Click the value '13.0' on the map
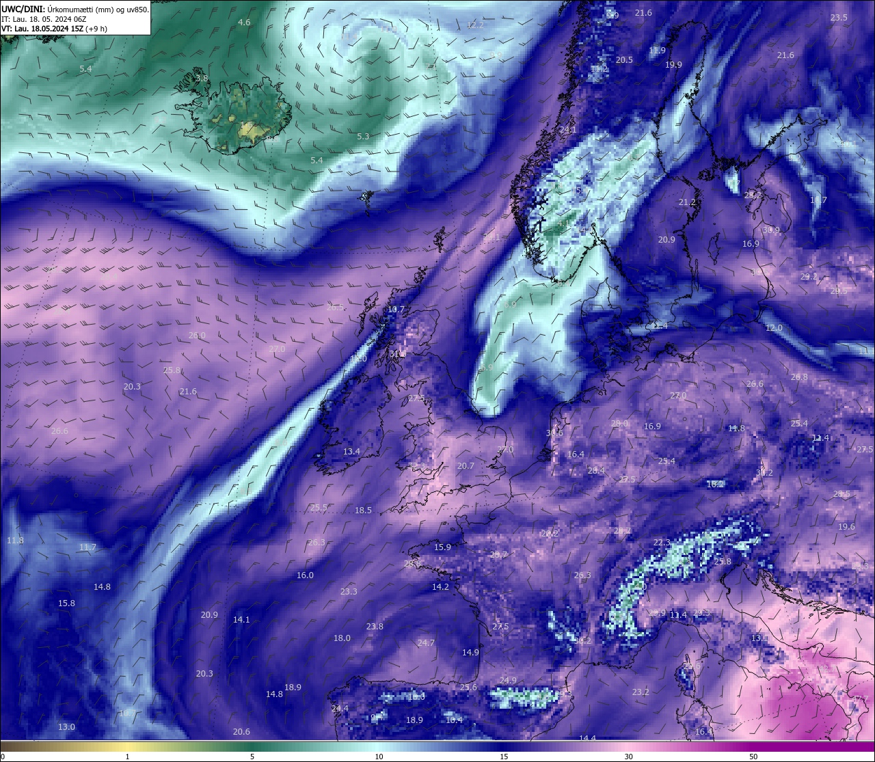 coord(66,727)
